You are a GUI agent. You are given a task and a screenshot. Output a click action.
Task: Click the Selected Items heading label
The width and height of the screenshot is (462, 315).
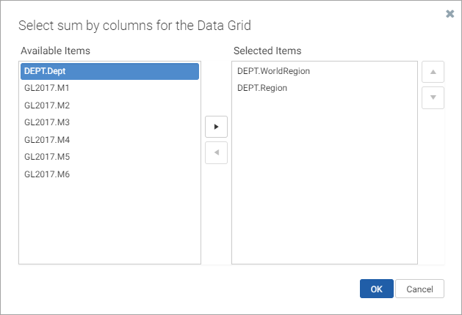tap(267, 51)
